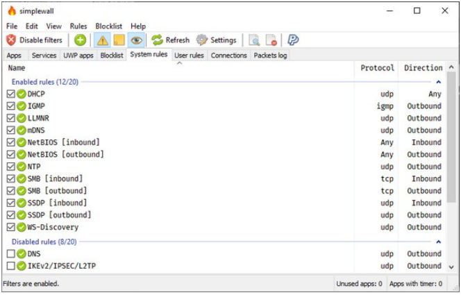This screenshot has height=295, width=461.
Task: Open Settings via the gear icon
Action: tap(201, 40)
